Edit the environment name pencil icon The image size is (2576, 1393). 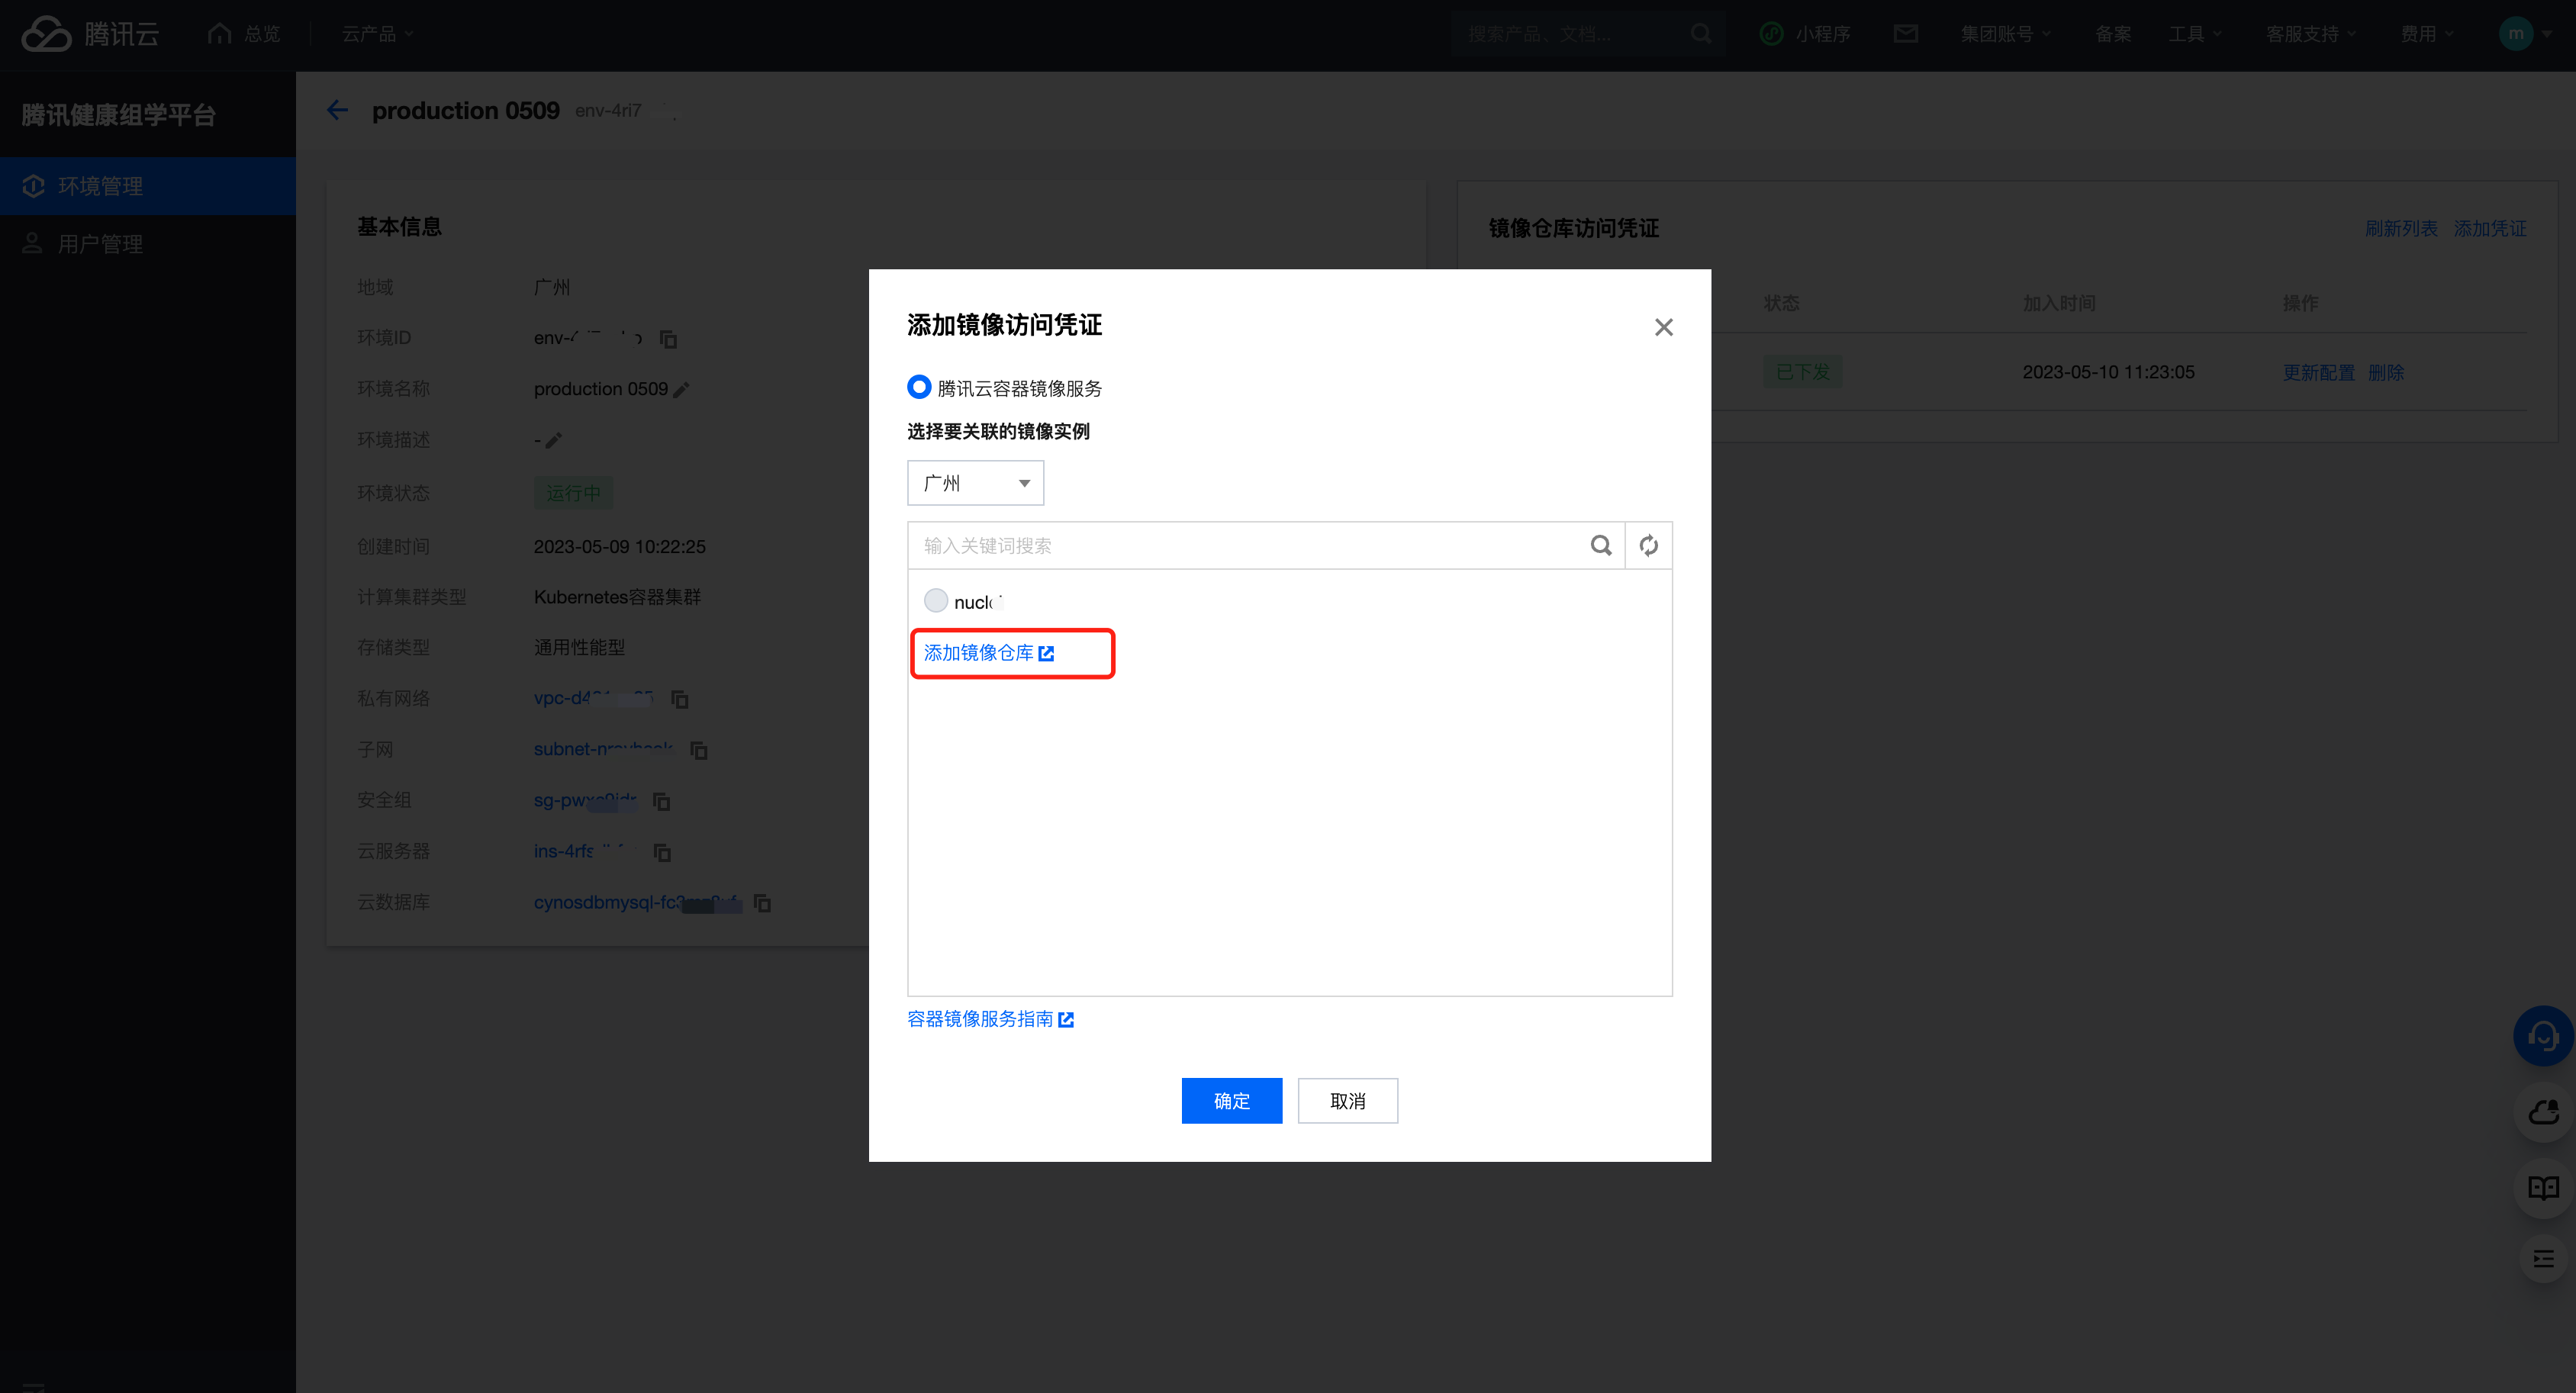(682, 390)
